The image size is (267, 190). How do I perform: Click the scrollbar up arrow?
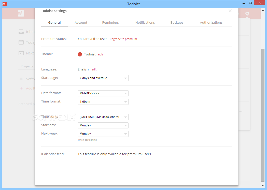(x=263, y=10)
